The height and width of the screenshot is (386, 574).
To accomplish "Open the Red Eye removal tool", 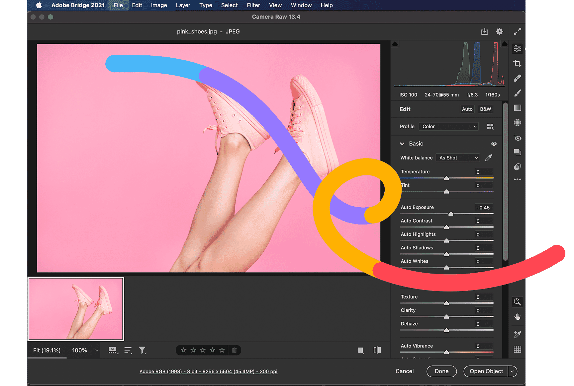I will point(517,138).
